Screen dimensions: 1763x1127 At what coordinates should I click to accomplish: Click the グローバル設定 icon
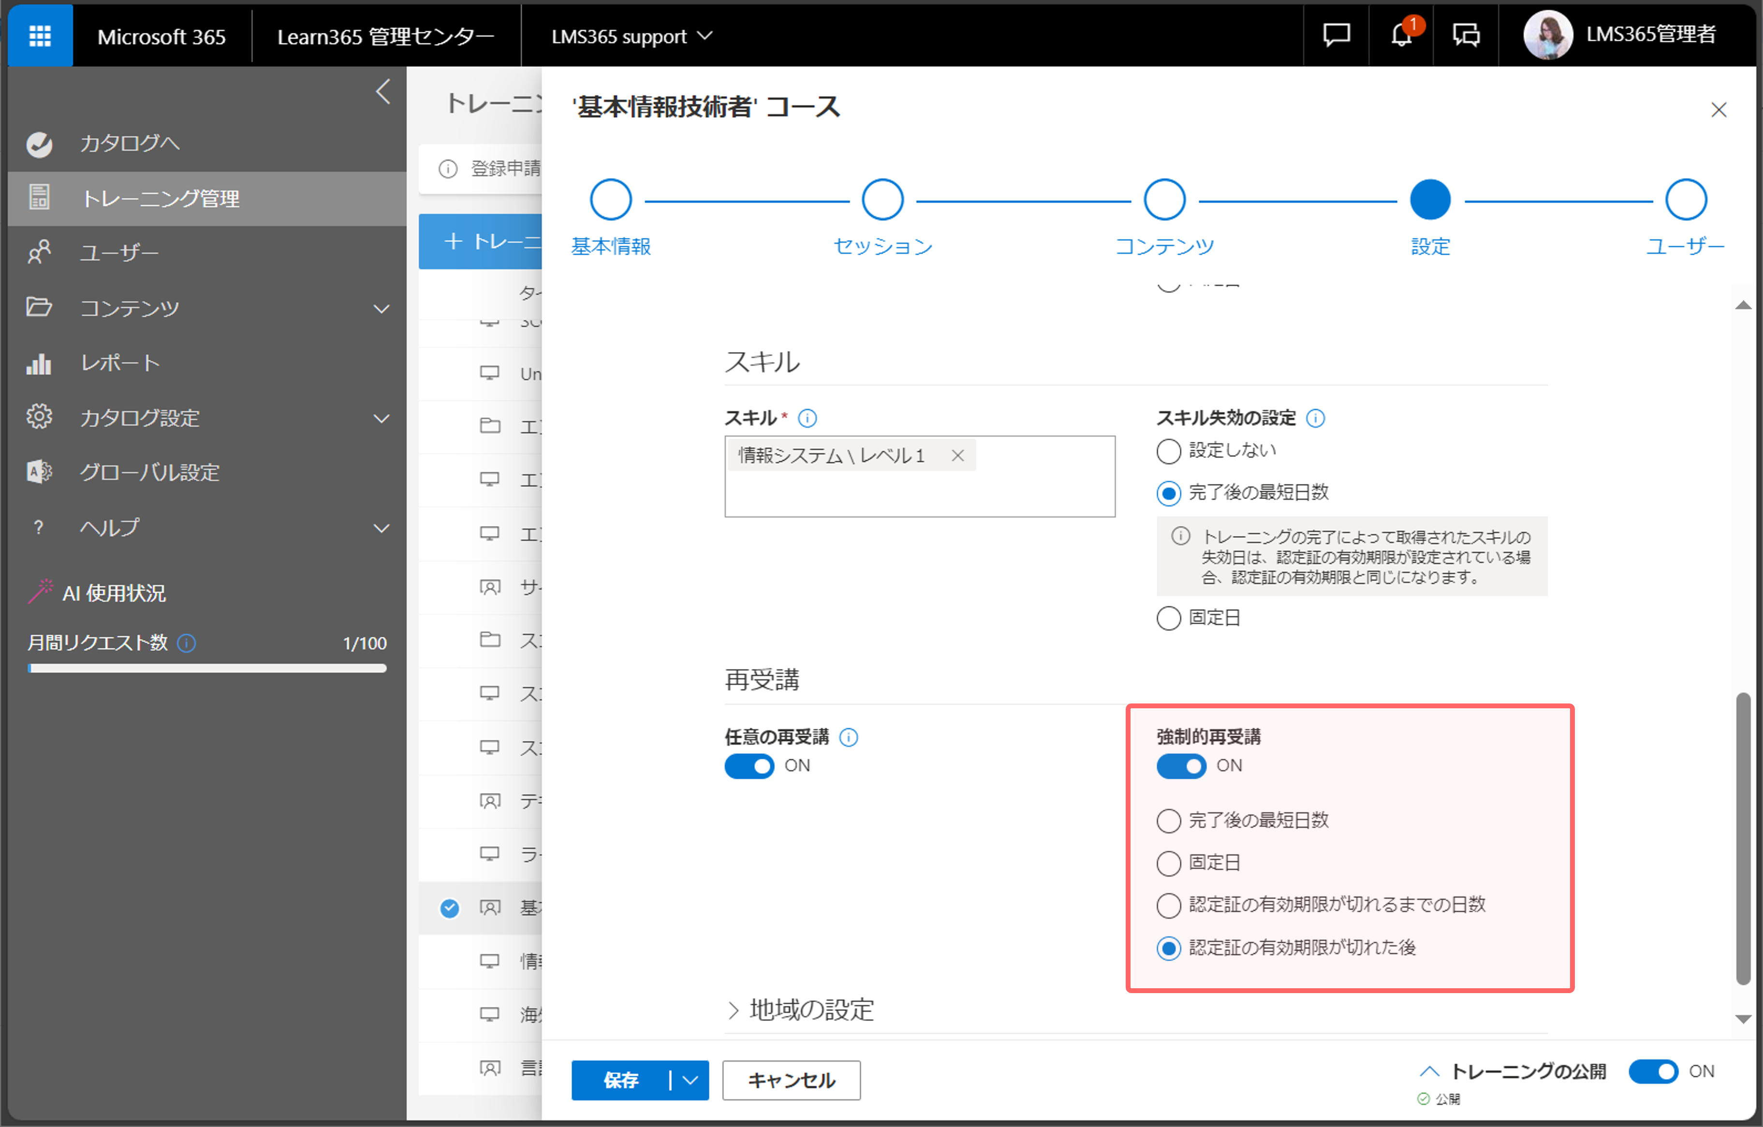tap(39, 472)
